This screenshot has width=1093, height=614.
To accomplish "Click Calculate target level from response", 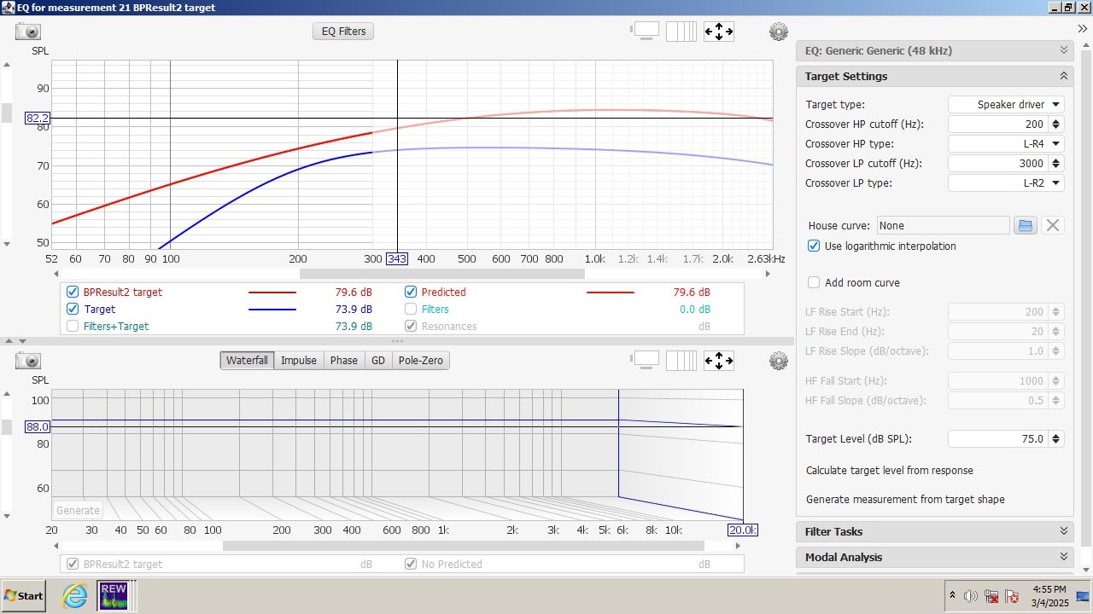I will click(x=890, y=471).
